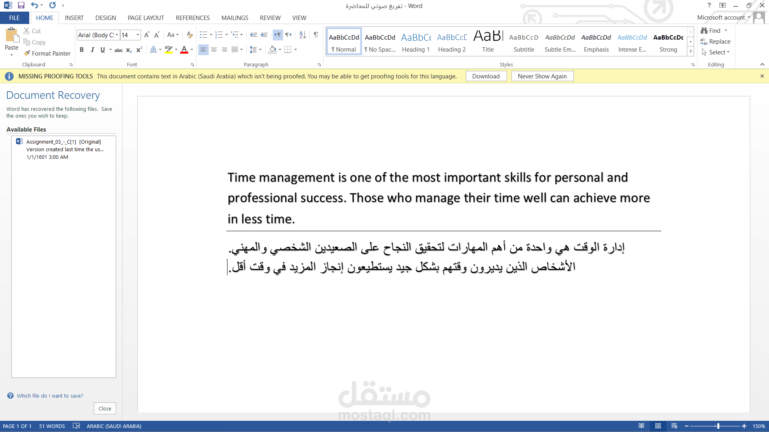The image size is (769, 432).
Task: Click the Cut scissors command
Action: click(x=32, y=31)
